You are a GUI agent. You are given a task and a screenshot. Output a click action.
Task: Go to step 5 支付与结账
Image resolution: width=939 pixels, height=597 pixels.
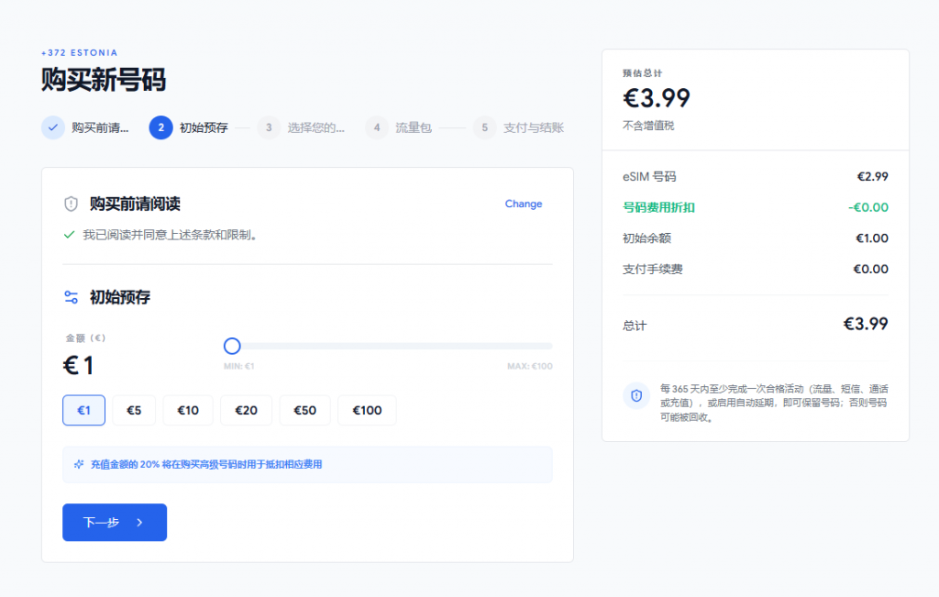[x=519, y=127]
